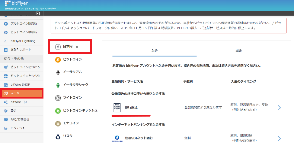Image resolution: width=294 pixels, height=143 pixels.
Task: Click the Litecoin coin icon
Action: (x=58, y=98)
